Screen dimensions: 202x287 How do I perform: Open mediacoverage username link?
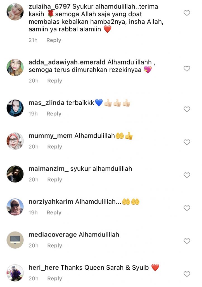(53, 235)
